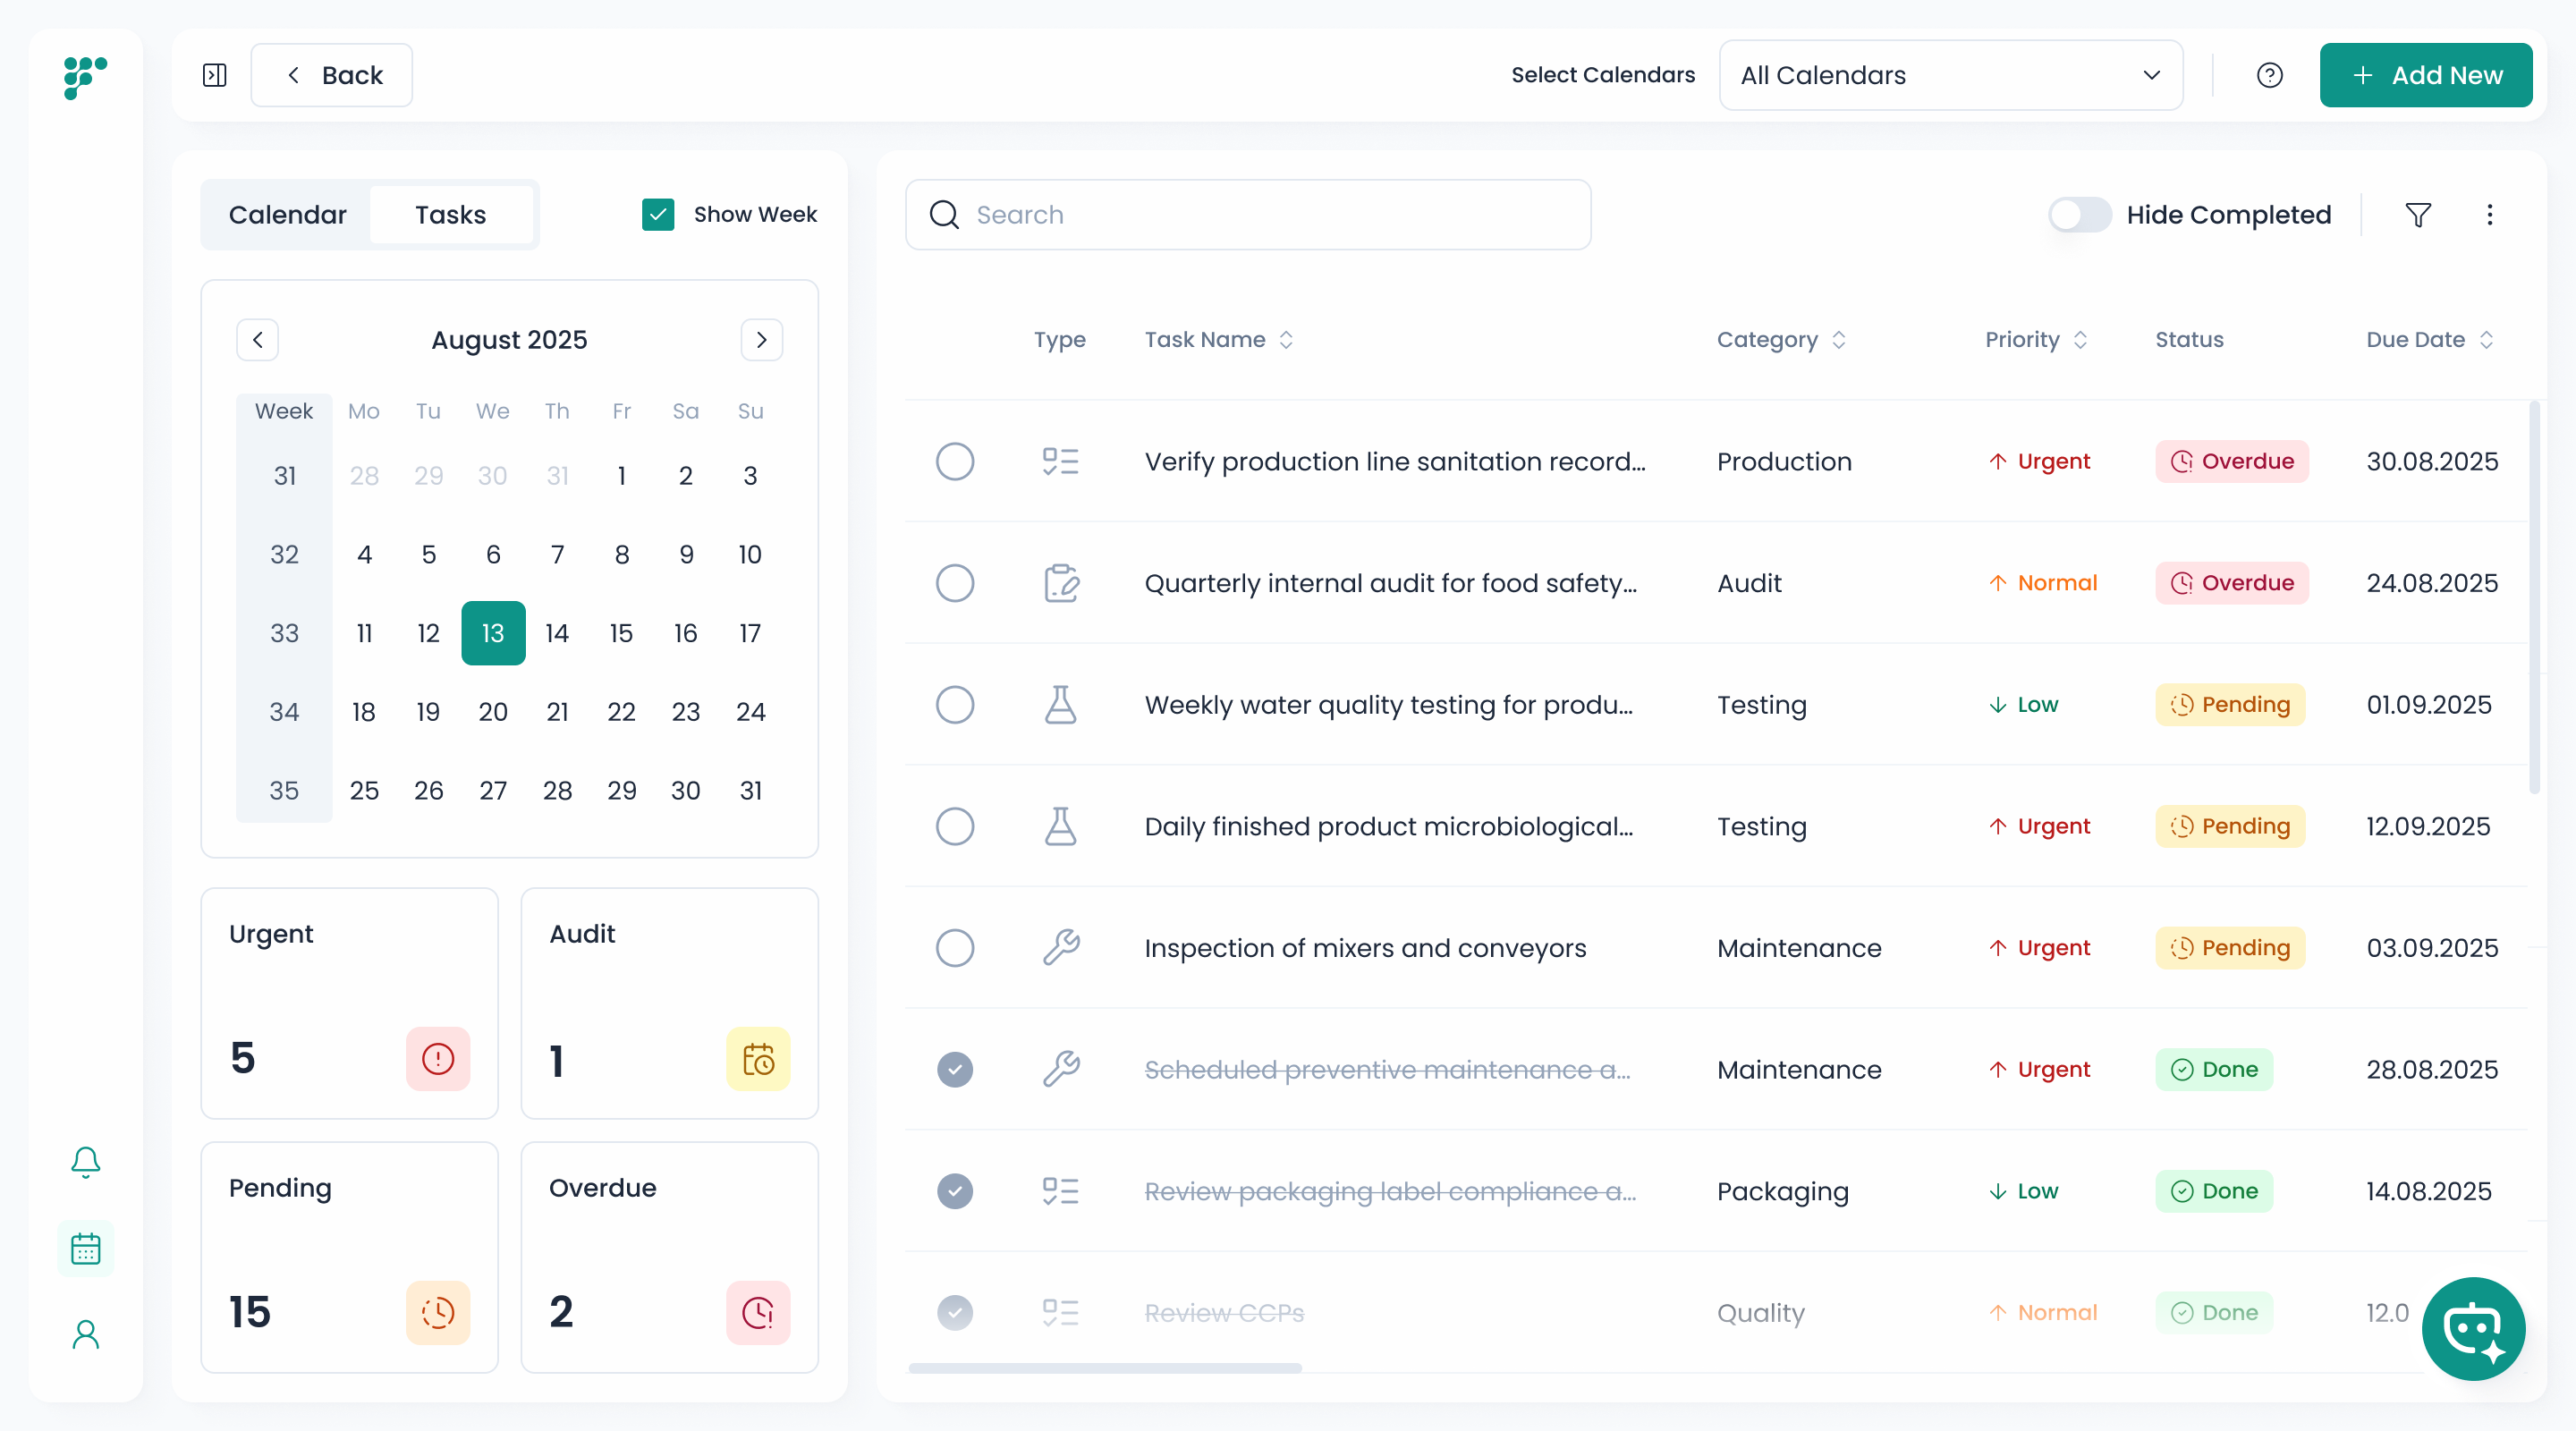Mark Daily finished product microbiological task complete
The width and height of the screenshot is (2576, 1431).
tap(954, 826)
